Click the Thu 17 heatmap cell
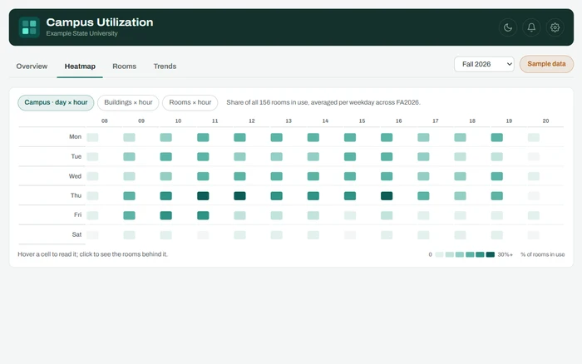The width and height of the screenshot is (582, 364). (423, 195)
